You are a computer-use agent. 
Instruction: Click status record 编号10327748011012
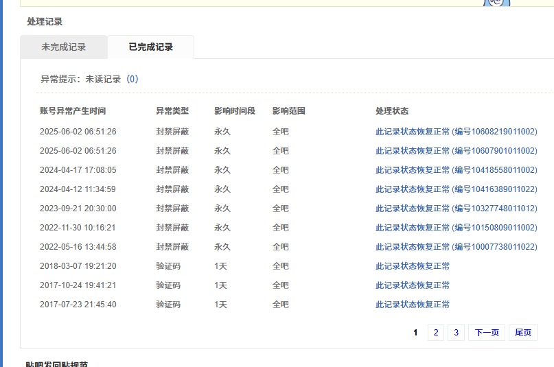(x=456, y=209)
